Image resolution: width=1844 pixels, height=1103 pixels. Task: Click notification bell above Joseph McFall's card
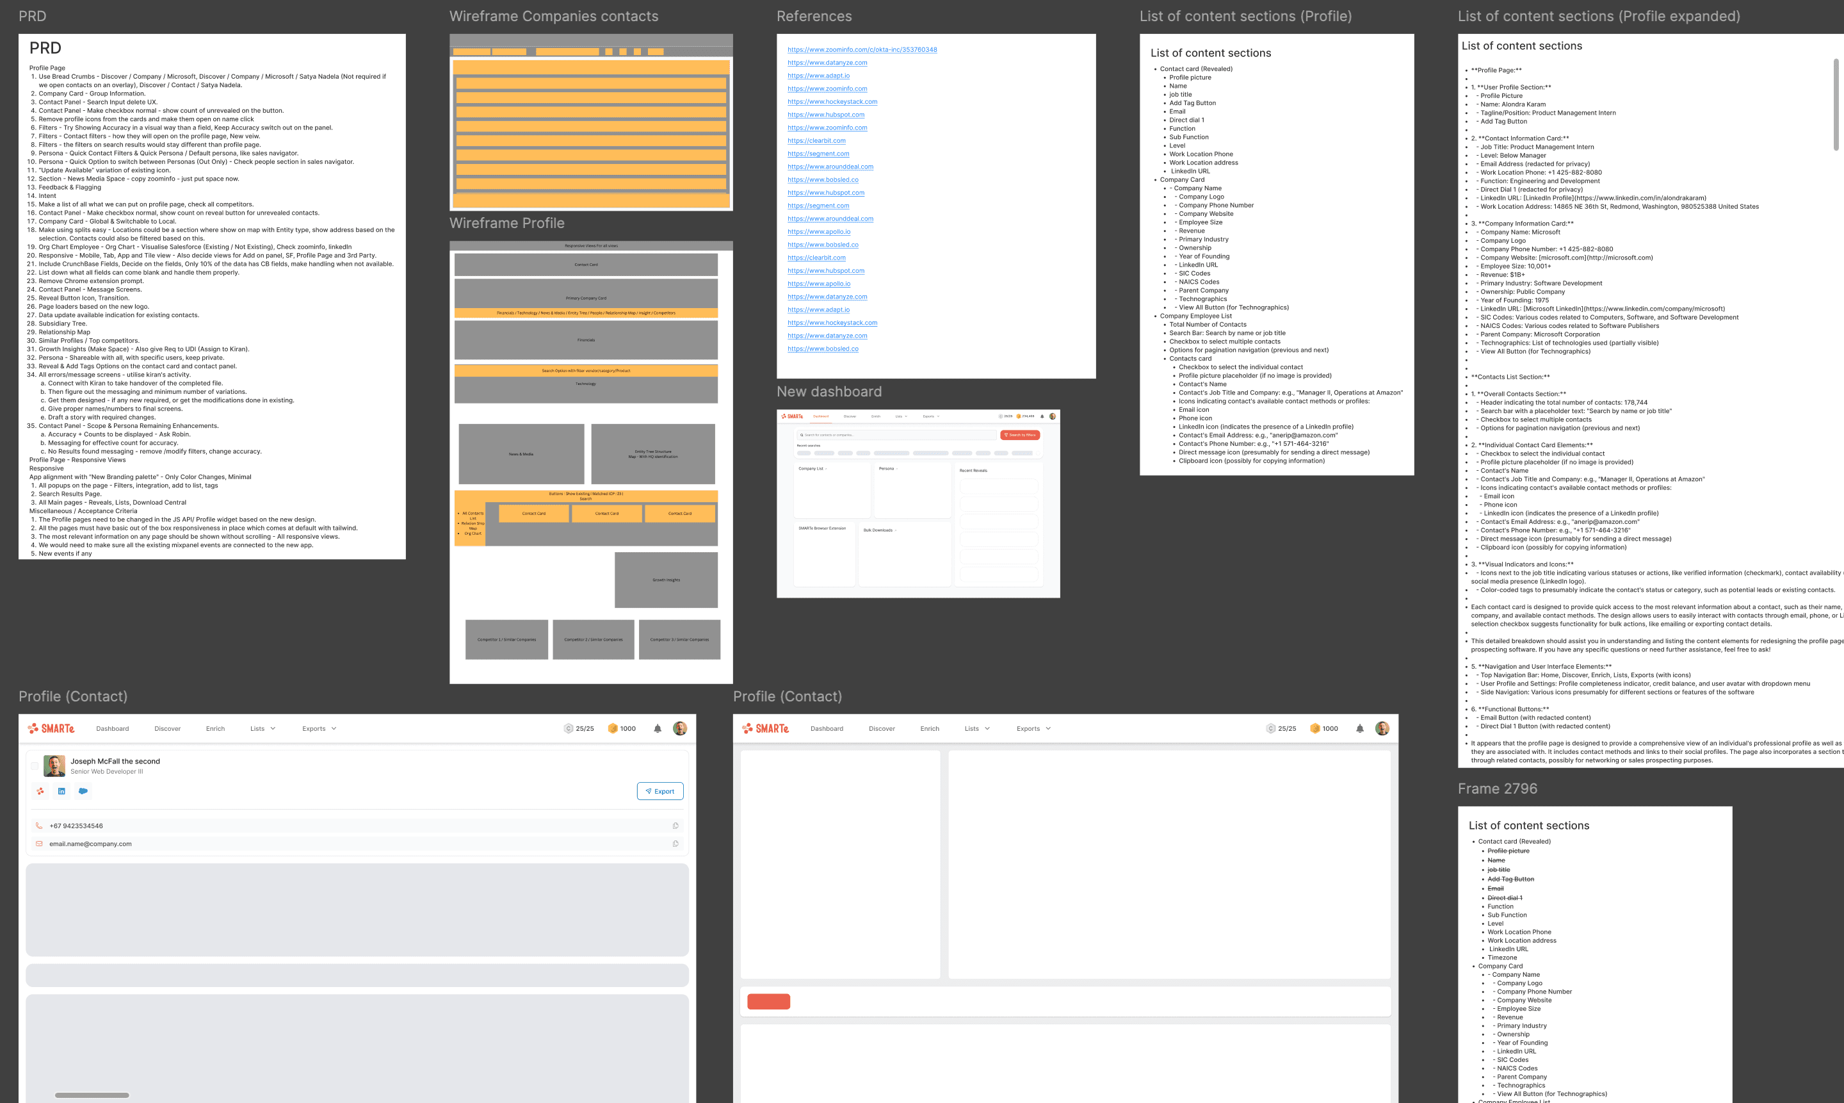coord(658,728)
